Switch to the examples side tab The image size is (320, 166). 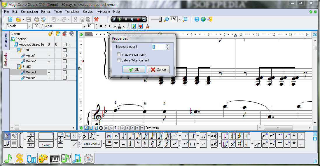[6, 40]
